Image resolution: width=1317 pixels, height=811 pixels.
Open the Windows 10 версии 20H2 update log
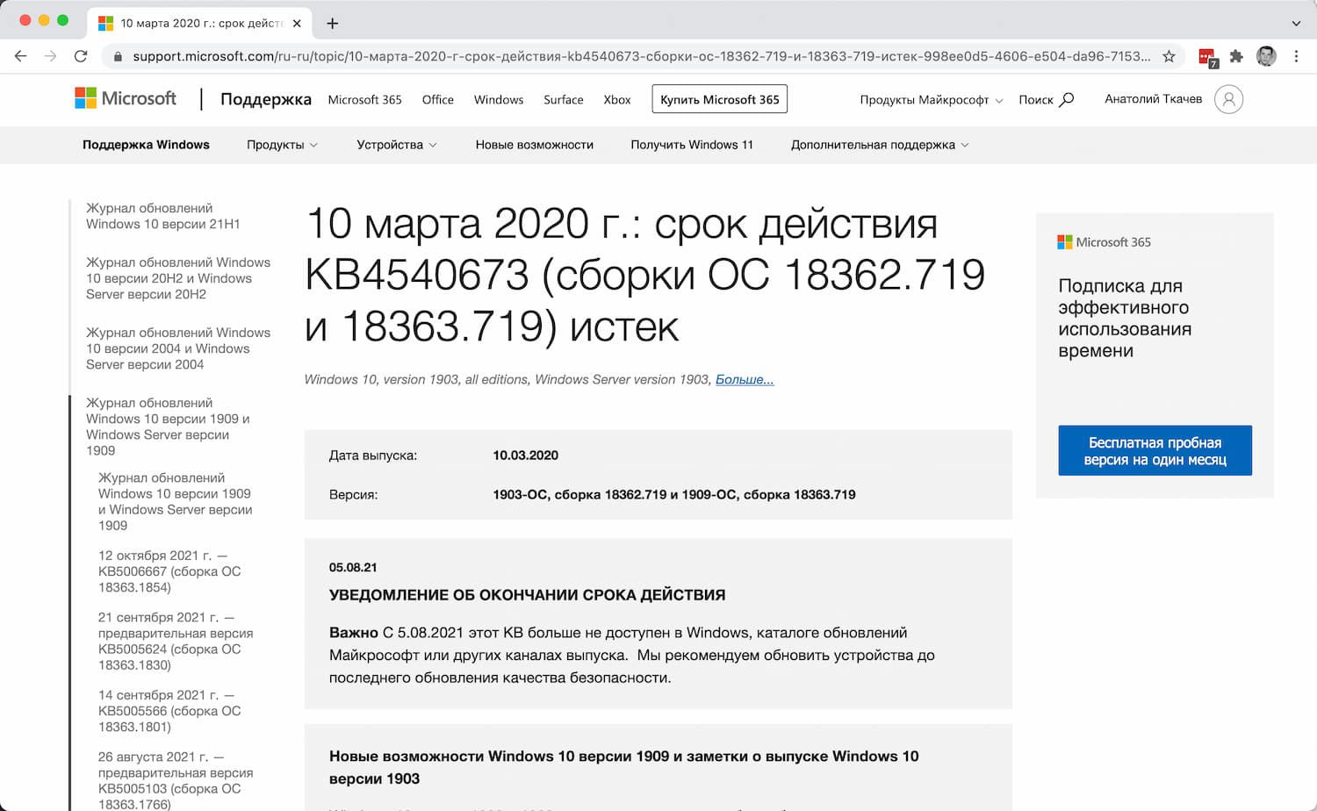click(178, 278)
